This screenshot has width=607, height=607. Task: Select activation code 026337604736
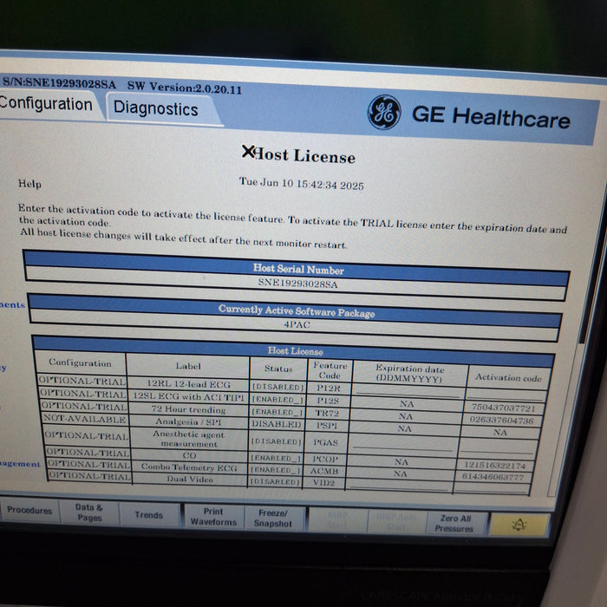pos(502,420)
